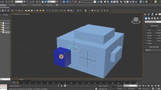Switch to the Object Paint ribbon tab
Viewport: 161px width, 90px height.
tap(36, 5)
